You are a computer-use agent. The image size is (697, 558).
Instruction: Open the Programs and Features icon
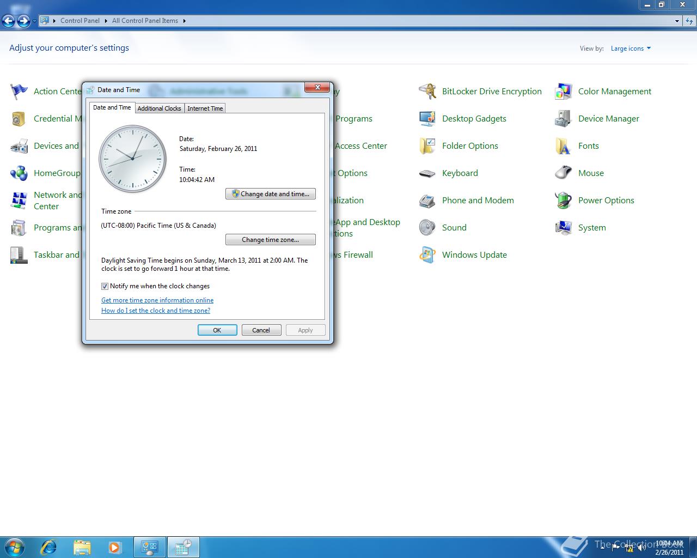(x=19, y=228)
